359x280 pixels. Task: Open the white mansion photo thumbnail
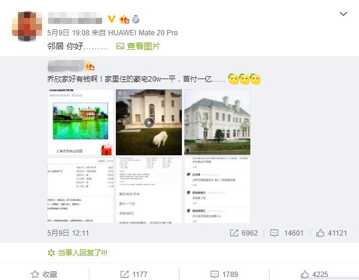coord(217,122)
